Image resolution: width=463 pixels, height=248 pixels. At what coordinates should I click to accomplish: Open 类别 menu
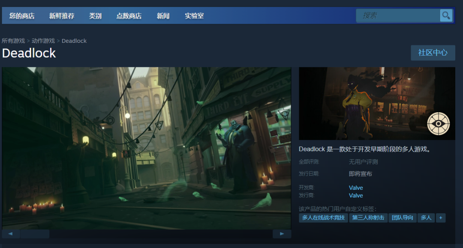[x=95, y=16]
